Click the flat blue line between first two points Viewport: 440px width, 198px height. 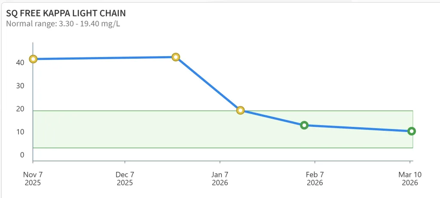click(104, 58)
